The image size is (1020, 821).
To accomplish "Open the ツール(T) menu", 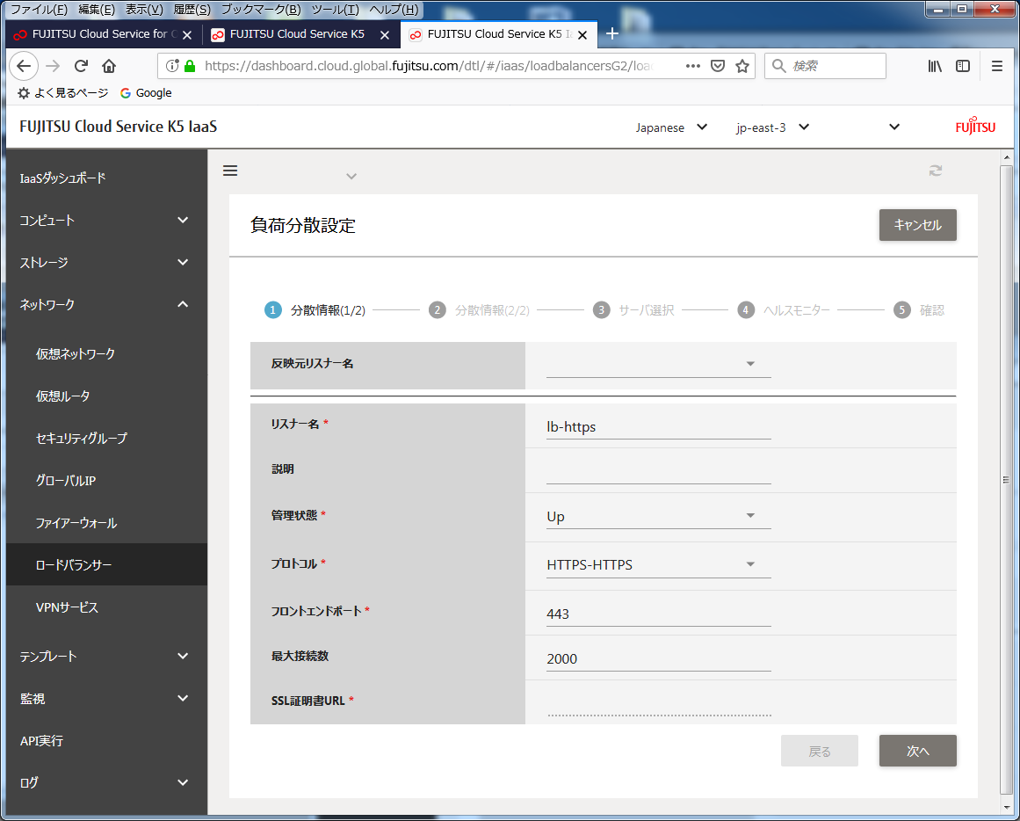I will (x=335, y=9).
